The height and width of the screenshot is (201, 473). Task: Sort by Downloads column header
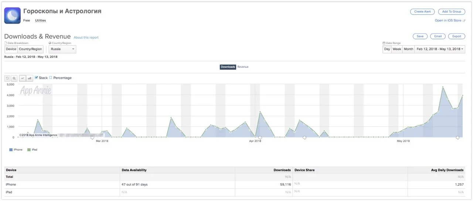click(x=282, y=170)
